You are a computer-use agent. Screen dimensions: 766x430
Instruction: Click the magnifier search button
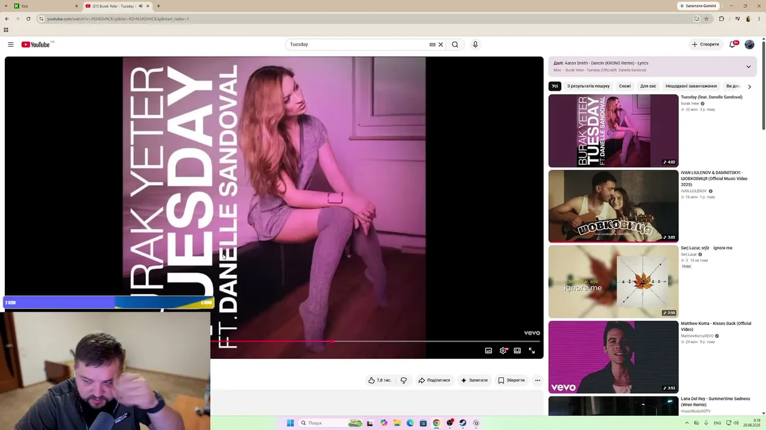point(455,44)
